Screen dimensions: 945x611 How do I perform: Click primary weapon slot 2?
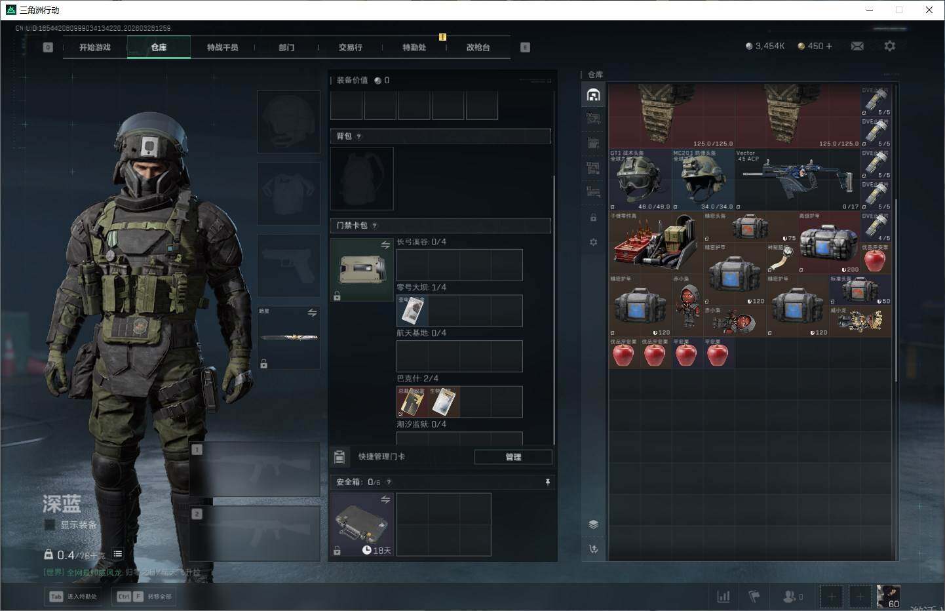[255, 534]
